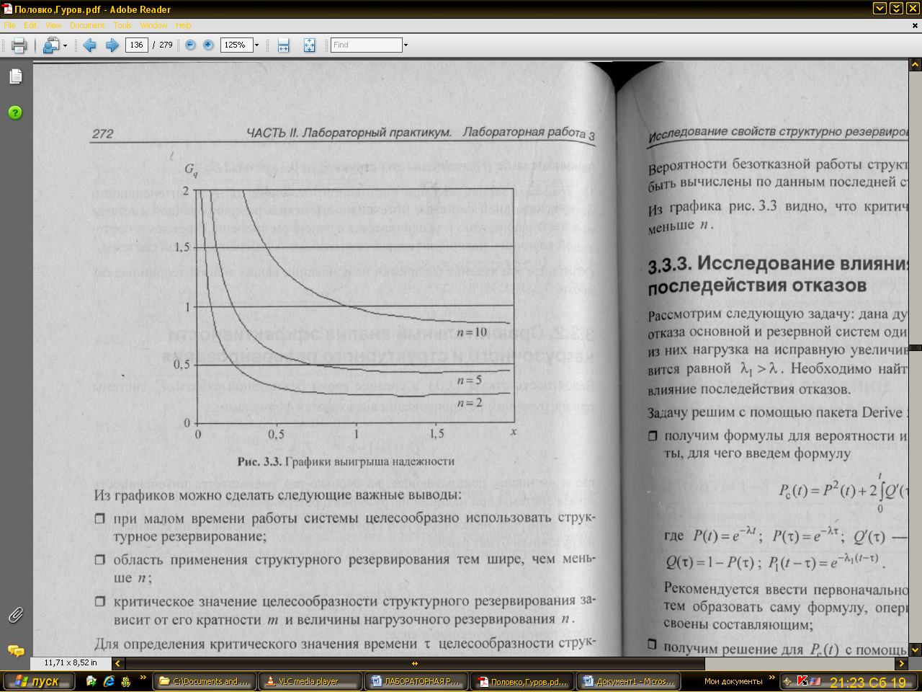The image size is (922, 692).
Task: Switch to Половко,Гуров.pdf taskbar button
Action: (x=522, y=681)
